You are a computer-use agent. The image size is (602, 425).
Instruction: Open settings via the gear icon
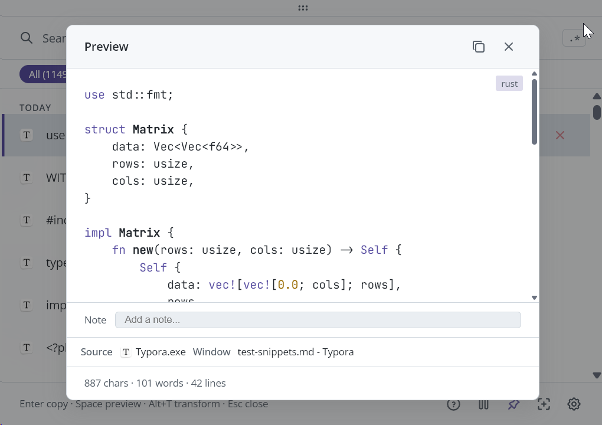tap(573, 404)
